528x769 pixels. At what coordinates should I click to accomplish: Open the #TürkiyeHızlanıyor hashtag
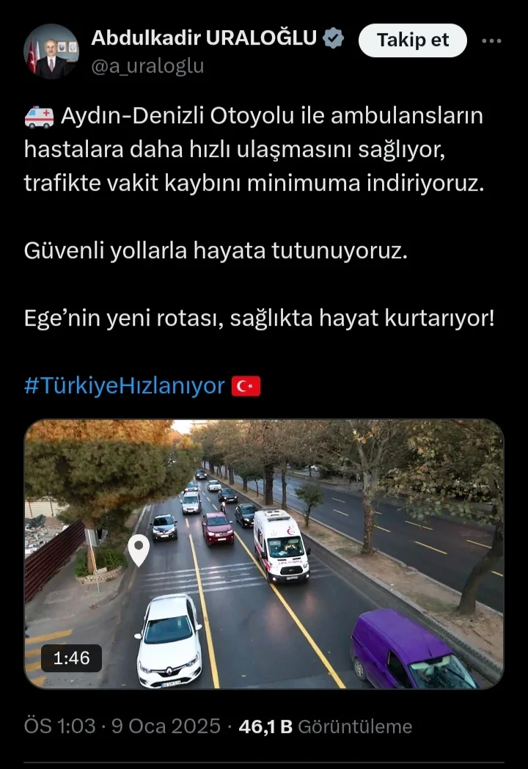pos(125,385)
